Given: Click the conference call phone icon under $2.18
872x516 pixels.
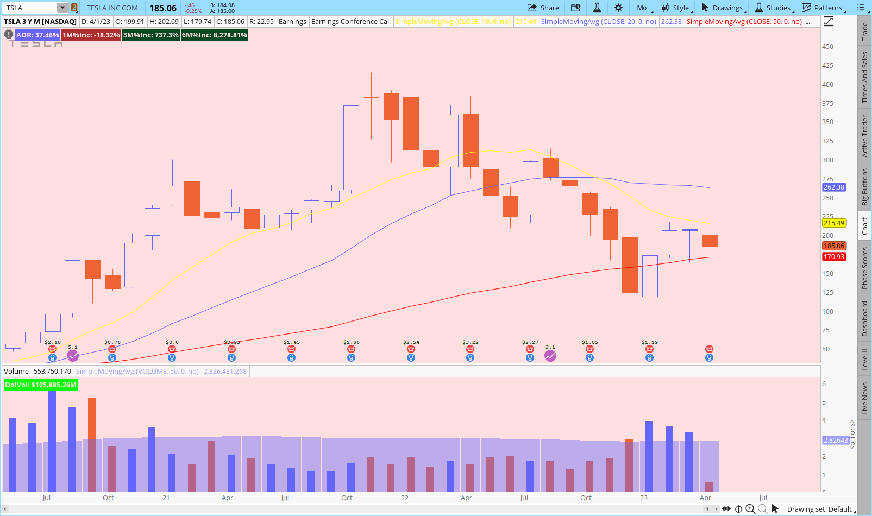Looking at the screenshot, I should tap(53, 349).
